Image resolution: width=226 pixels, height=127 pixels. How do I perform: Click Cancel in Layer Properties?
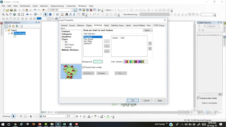(x=146, y=100)
